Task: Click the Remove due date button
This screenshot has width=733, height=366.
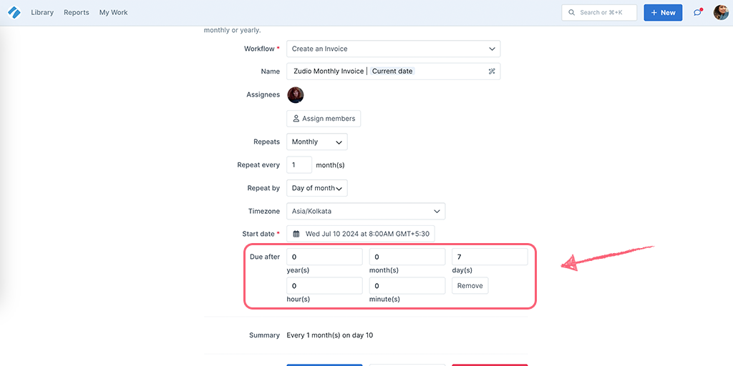Action: tap(470, 286)
